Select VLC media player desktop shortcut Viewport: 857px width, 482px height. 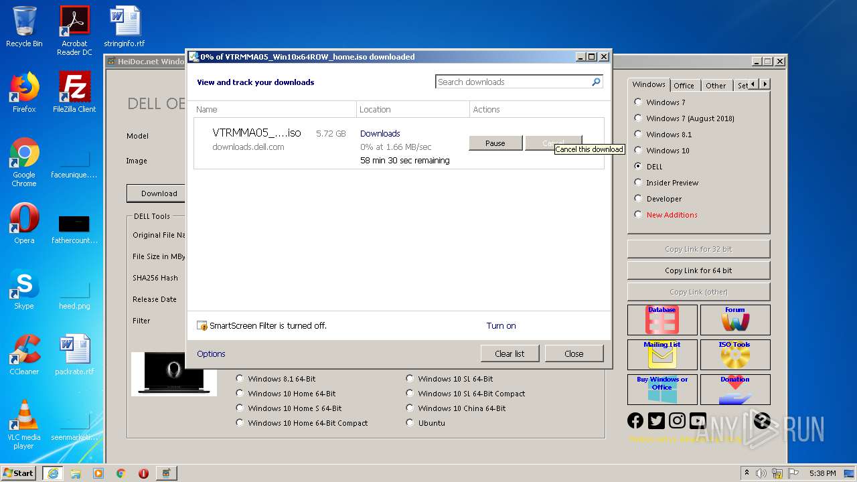click(x=24, y=424)
